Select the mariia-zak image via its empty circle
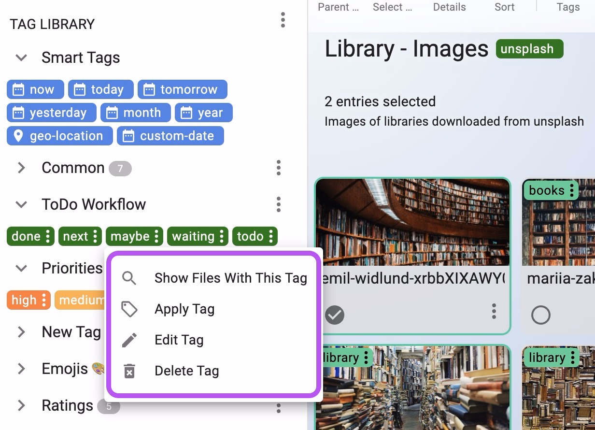The height and width of the screenshot is (430, 595). 541,315
